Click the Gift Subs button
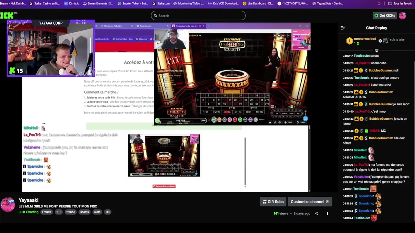The image size is (415, 233). point(273,202)
